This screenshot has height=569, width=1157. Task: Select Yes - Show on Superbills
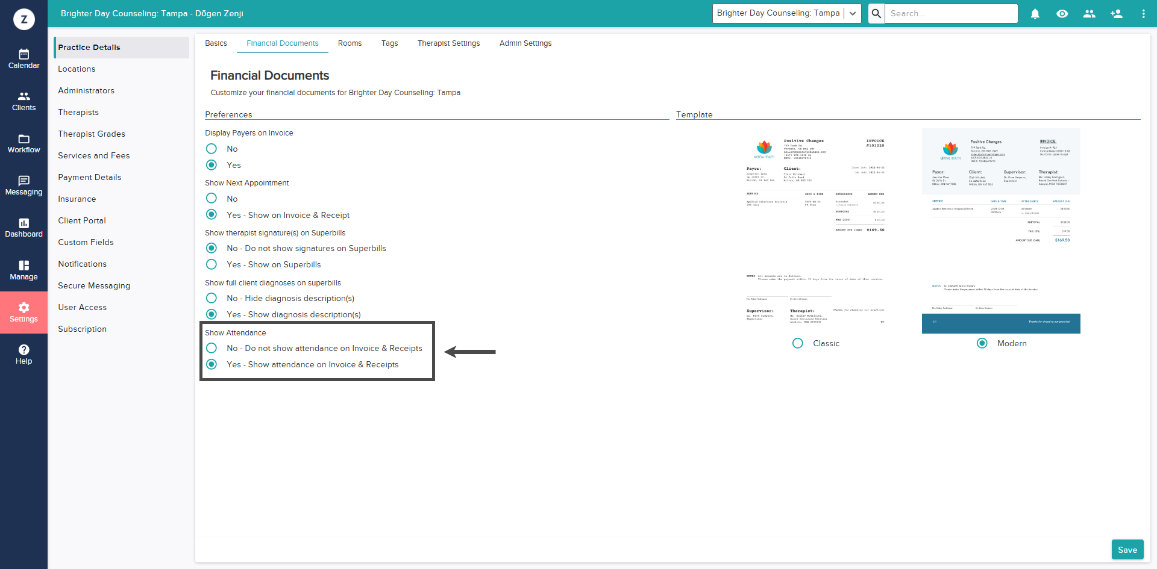tap(212, 264)
